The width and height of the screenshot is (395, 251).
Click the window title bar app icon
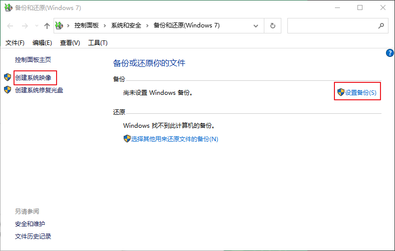click(9, 7)
